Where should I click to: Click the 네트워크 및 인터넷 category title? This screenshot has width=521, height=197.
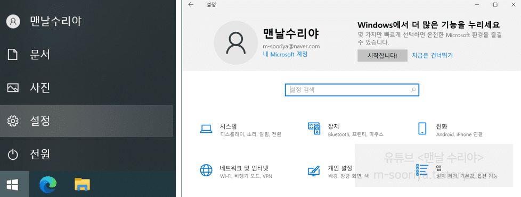[x=244, y=168]
